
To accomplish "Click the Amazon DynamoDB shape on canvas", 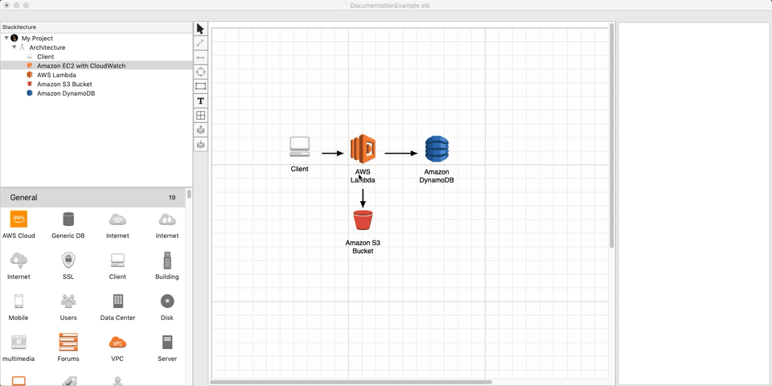I will 437,150.
